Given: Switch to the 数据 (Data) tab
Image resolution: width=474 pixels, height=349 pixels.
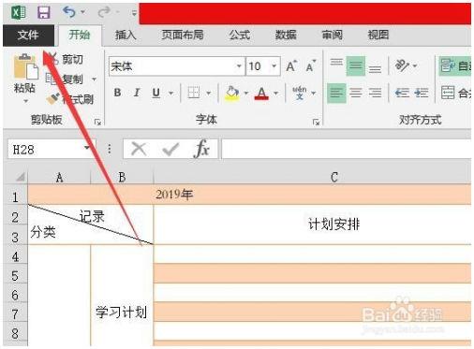Looking at the screenshot, I should point(286,35).
